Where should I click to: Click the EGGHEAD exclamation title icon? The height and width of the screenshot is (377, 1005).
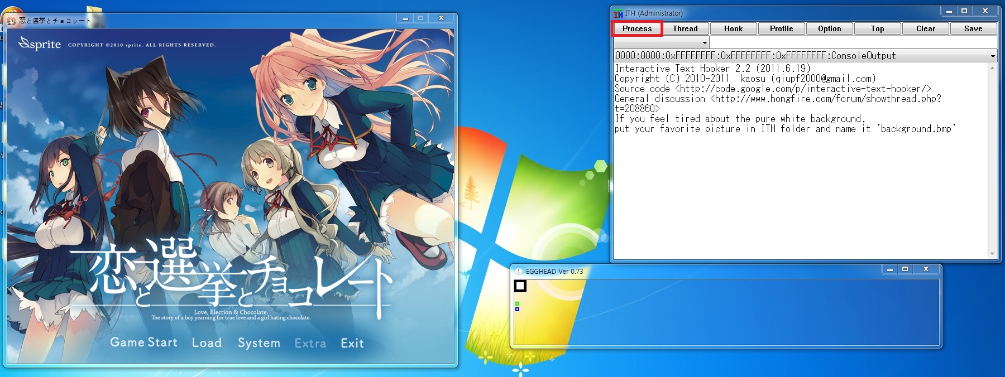(x=519, y=272)
